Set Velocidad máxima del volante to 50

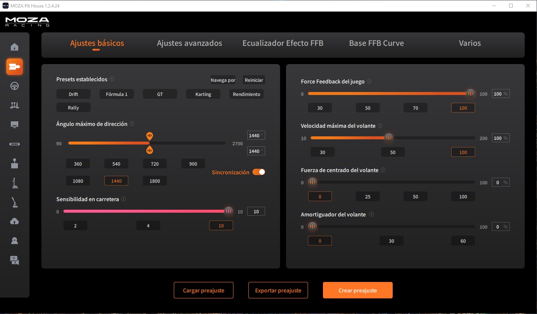click(393, 152)
